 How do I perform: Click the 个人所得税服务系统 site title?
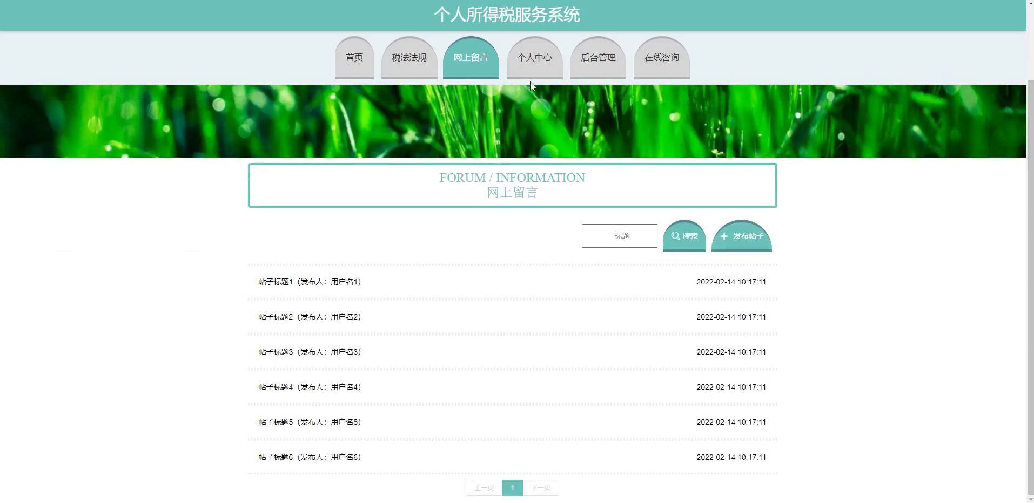(x=507, y=15)
